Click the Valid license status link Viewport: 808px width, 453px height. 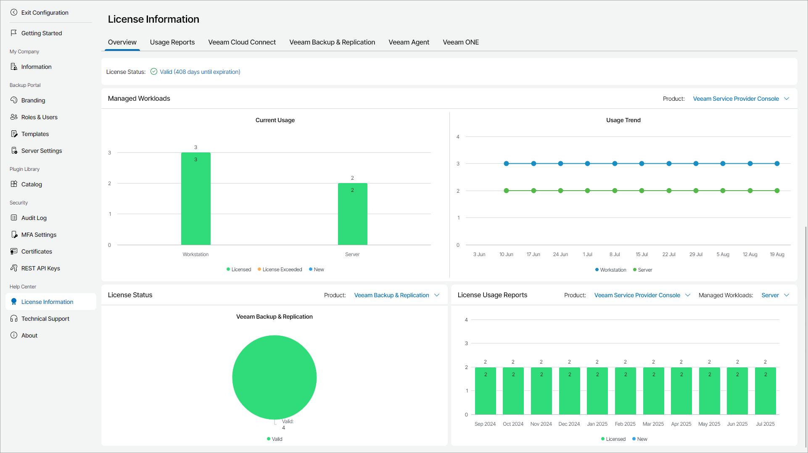[x=200, y=72]
